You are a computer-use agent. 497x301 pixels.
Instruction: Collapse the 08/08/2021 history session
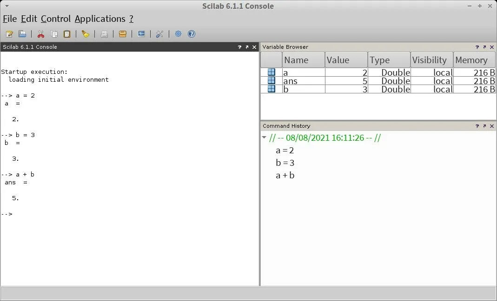(264, 137)
